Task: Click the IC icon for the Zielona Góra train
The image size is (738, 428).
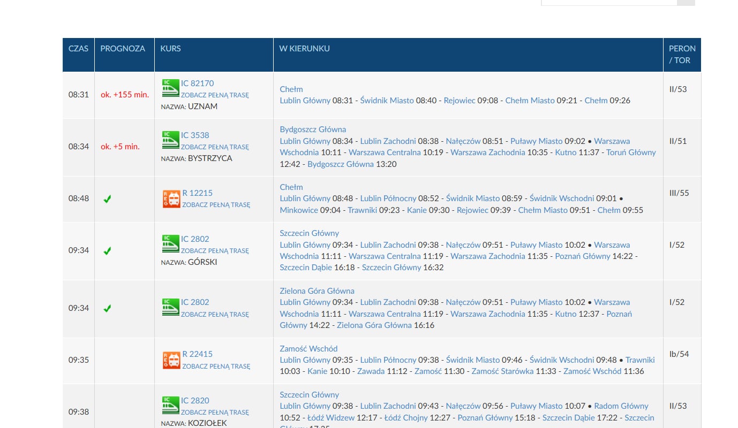Action: pyautogui.click(x=170, y=308)
